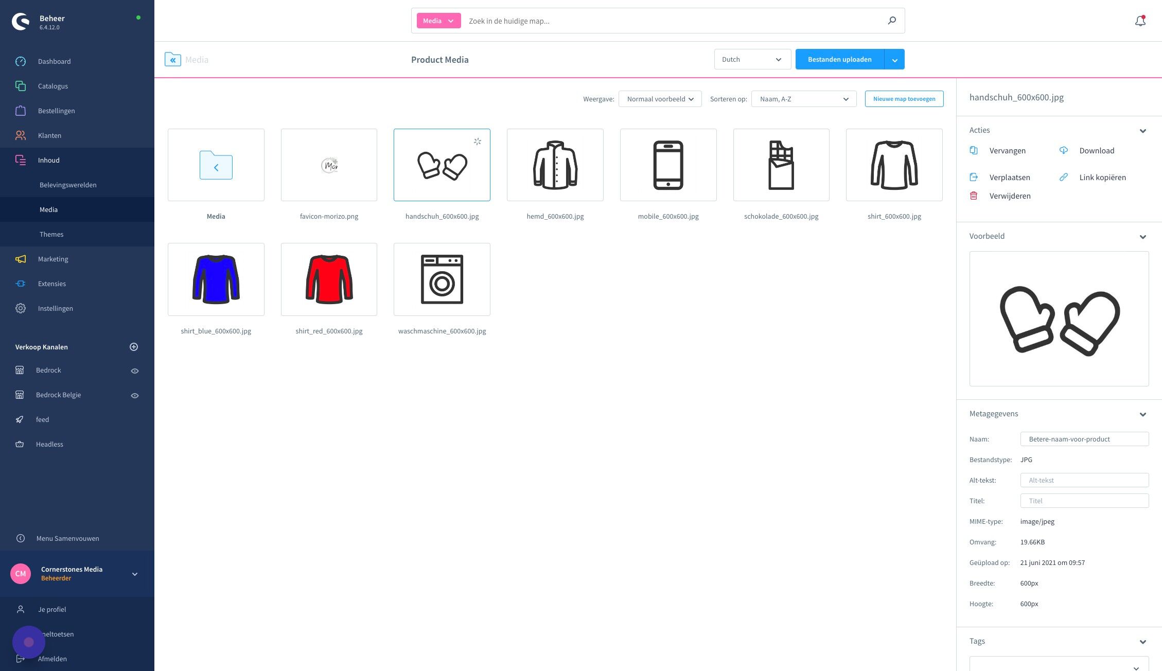Image resolution: width=1162 pixels, height=671 pixels.
Task: Click the Vervangen action link
Action: click(1007, 150)
